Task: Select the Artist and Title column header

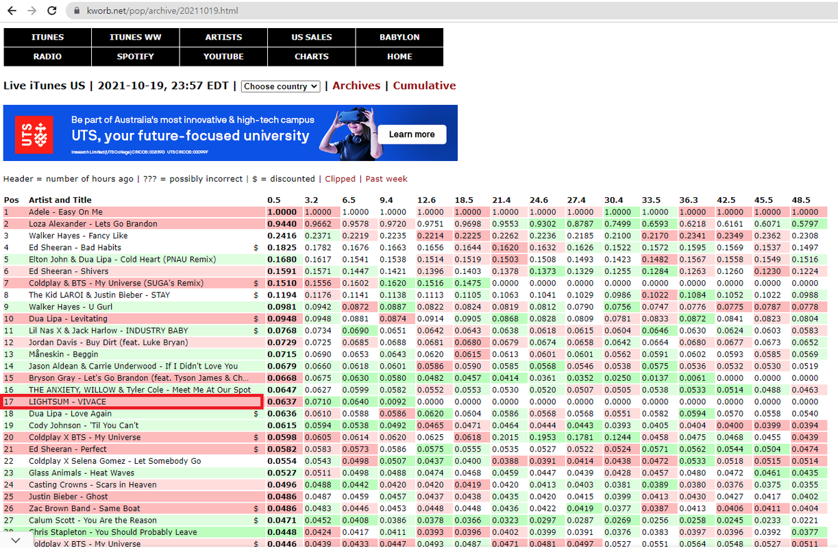Action: pyautogui.click(x=60, y=200)
